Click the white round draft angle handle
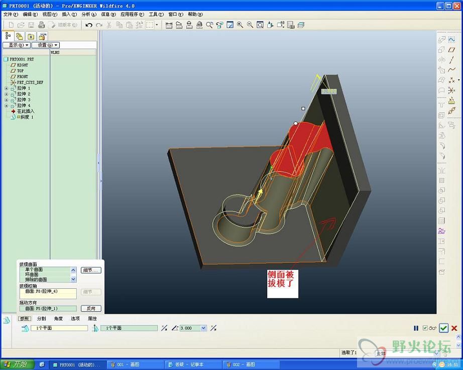Image resolution: width=463 pixels, height=370 pixels. pos(296,123)
